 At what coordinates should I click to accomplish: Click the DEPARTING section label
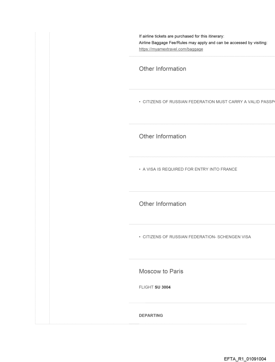click(x=151, y=315)
